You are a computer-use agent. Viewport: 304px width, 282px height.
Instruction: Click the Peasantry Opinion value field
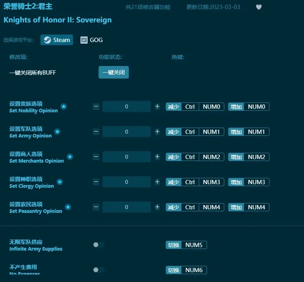pos(126,207)
